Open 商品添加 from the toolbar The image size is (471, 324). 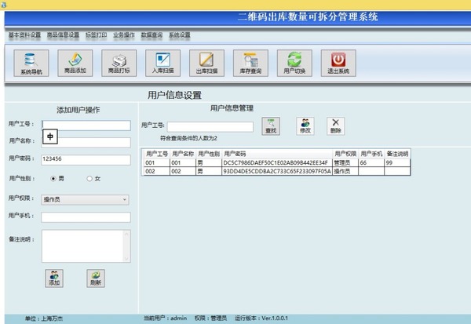click(75, 62)
